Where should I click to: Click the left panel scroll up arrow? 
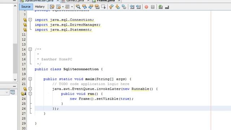(x=15, y=6)
